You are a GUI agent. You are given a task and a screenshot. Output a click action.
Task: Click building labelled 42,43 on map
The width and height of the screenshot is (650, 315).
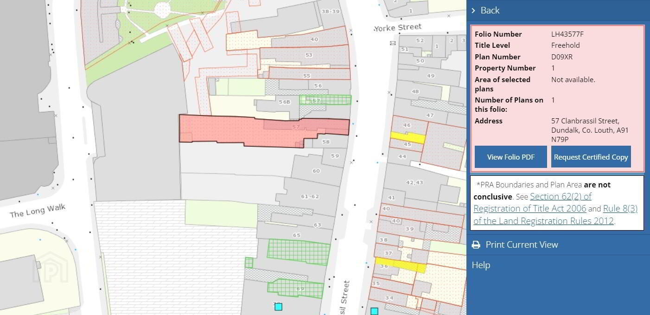click(x=414, y=182)
